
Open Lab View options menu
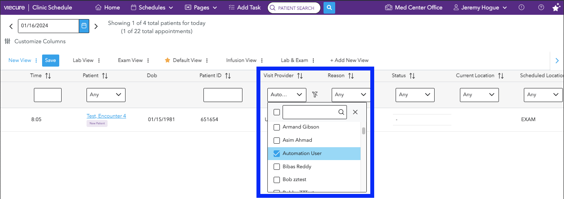pos(99,60)
